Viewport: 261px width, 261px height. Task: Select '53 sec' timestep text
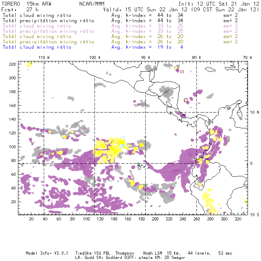point(225,253)
